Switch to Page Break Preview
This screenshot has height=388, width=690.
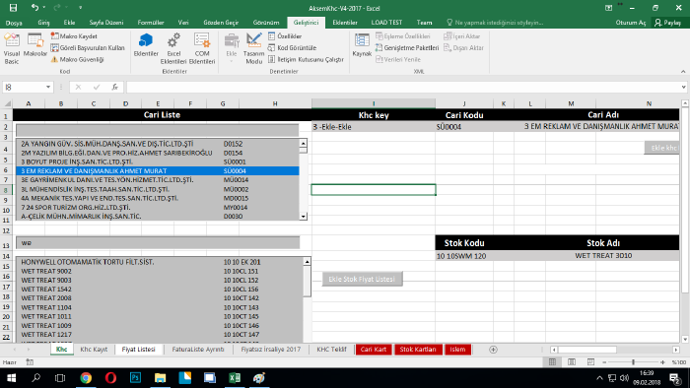click(x=590, y=362)
